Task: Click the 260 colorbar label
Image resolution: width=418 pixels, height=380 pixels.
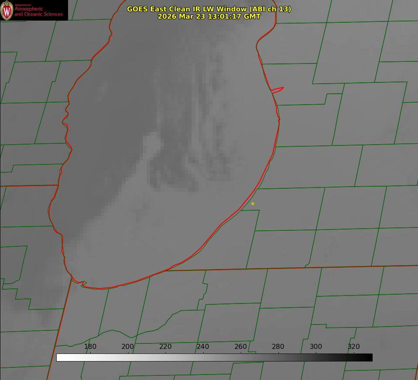Action: point(241,347)
